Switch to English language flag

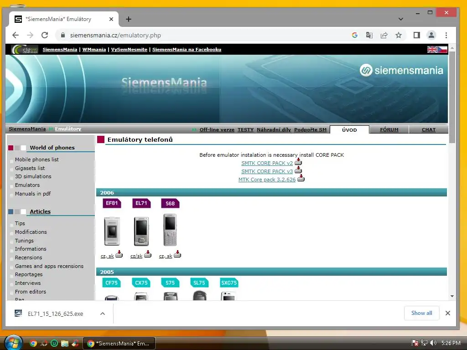point(432,49)
